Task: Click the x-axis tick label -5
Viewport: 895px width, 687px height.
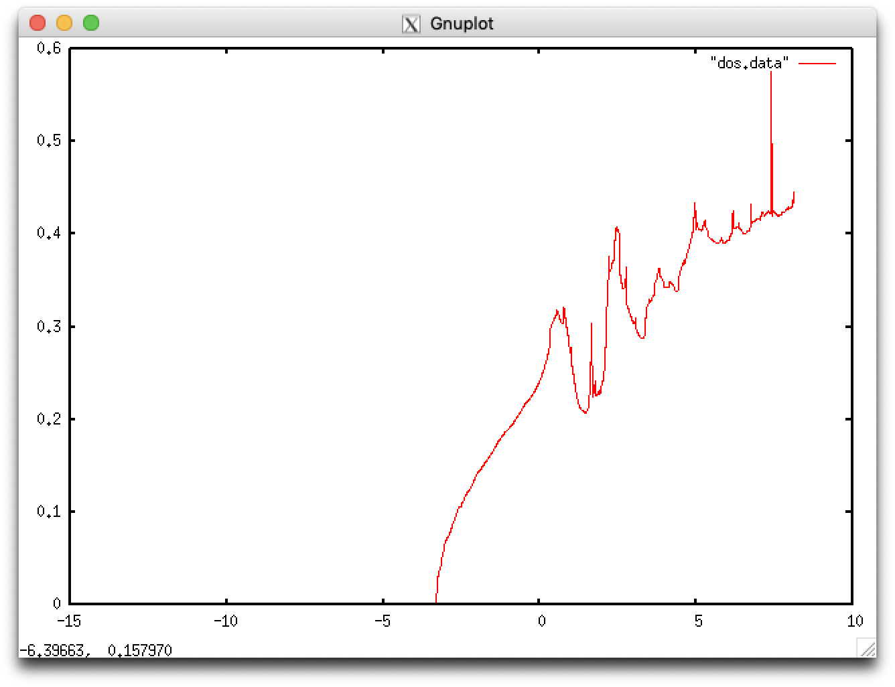Action: pyautogui.click(x=383, y=621)
